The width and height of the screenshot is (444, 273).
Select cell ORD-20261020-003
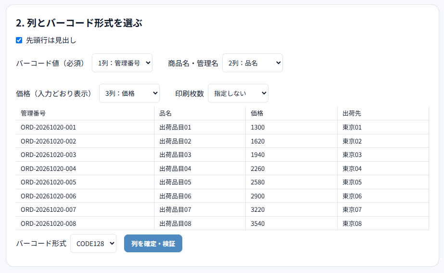[x=85, y=155]
